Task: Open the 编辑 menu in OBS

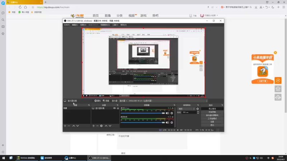Action: click(x=75, y=25)
